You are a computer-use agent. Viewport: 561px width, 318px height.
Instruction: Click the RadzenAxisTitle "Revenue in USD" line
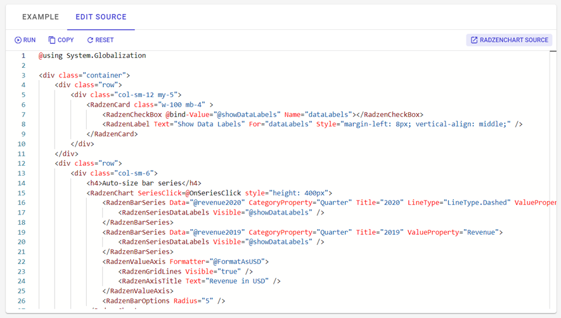pos(199,281)
